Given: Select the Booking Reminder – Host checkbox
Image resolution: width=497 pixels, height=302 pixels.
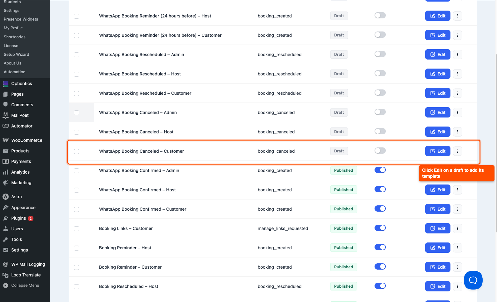Looking at the screenshot, I should point(77,248).
